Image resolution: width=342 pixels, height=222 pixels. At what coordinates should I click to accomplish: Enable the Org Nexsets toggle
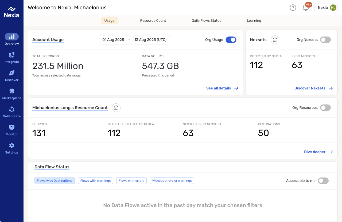pyautogui.click(x=325, y=40)
